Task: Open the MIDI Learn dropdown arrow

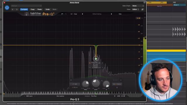Action: tap(35, 96)
